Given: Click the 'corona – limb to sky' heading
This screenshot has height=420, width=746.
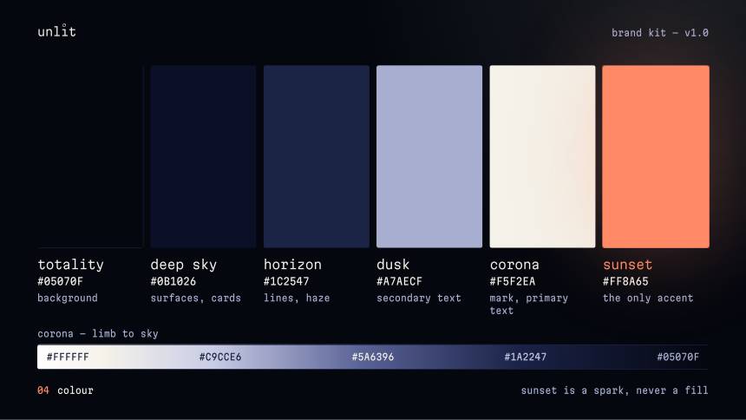Looking at the screenshot, I should click(x=98, y=334).
